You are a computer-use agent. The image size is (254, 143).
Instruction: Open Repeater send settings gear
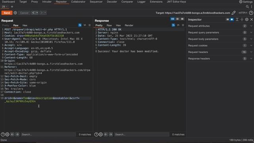[x=15, y=13]
